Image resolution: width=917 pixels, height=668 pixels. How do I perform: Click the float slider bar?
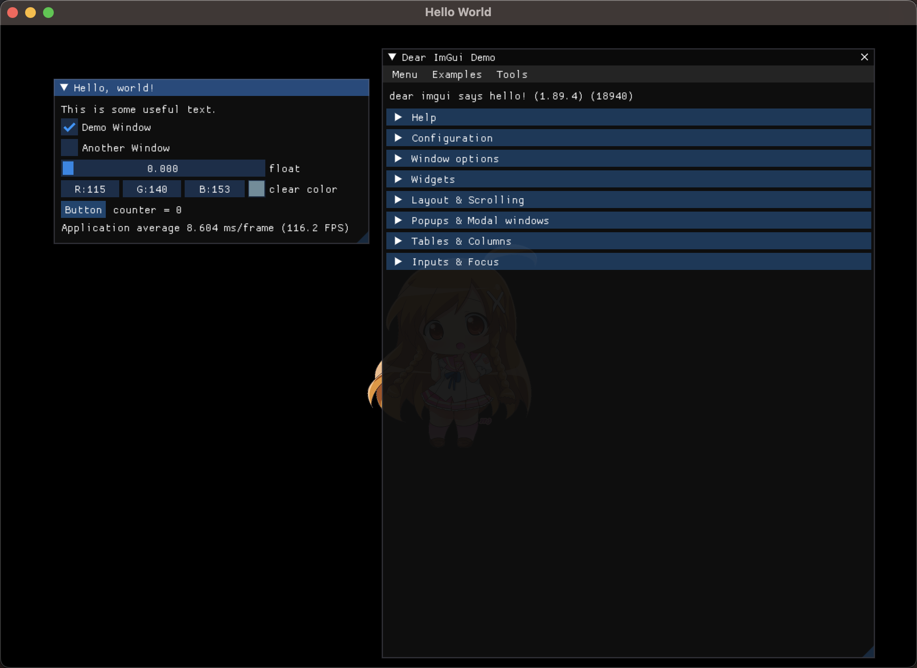point(163,169)
